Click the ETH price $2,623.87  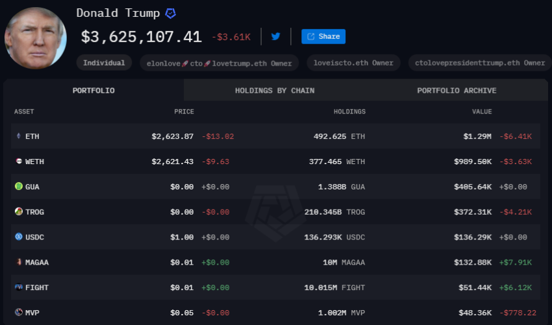173,136
